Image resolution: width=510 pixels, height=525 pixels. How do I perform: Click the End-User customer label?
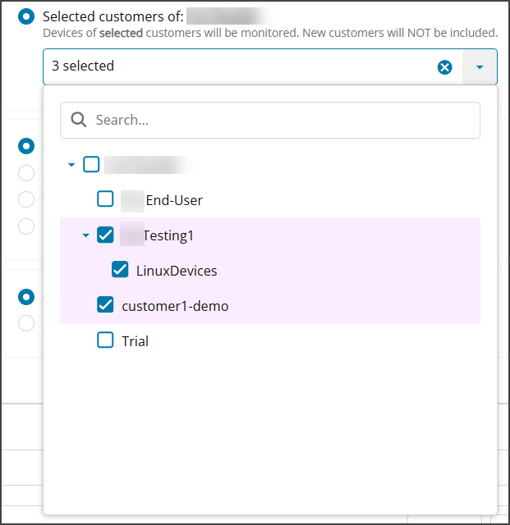coord(173,200)
